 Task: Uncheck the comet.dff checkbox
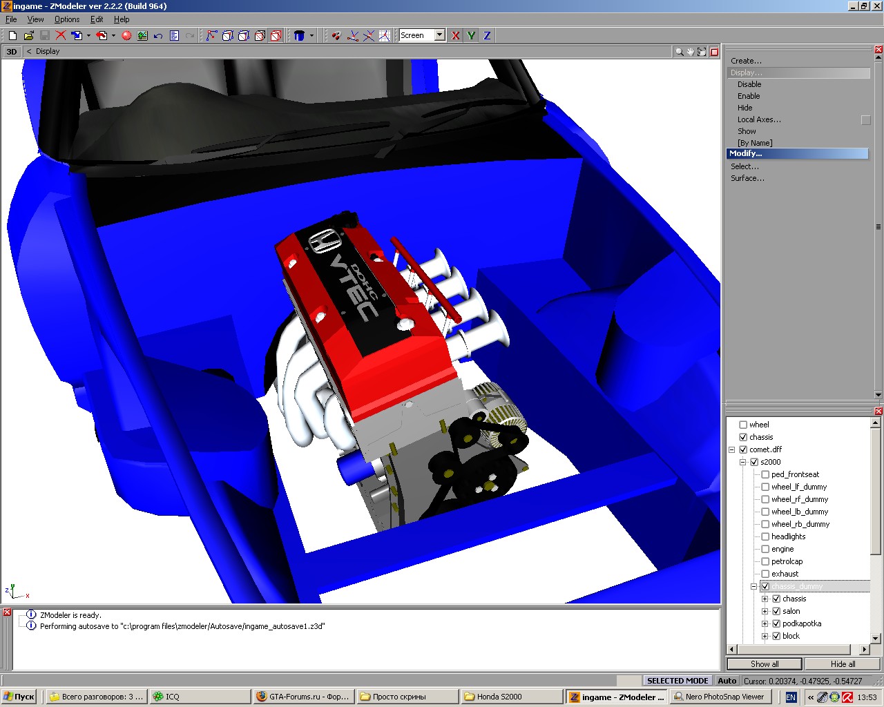coord(743,449)
